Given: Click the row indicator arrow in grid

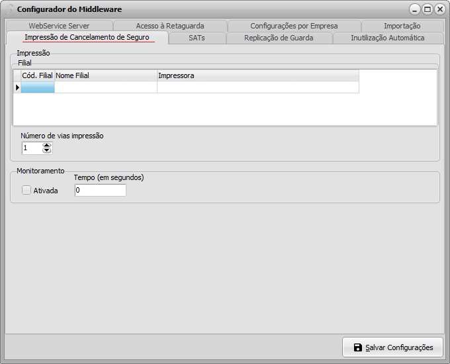Looking at the screenshot, I should click(x=17, y=87).
